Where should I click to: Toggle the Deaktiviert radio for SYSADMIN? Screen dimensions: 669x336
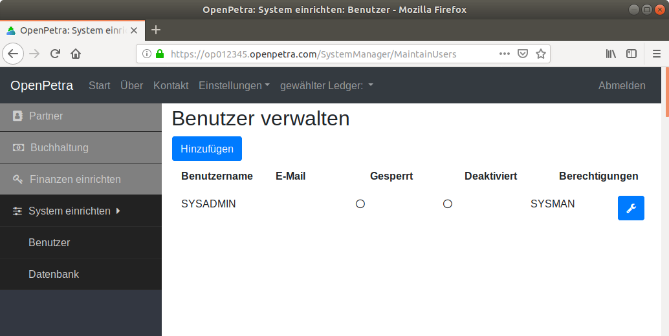click(x=448, y=204)
